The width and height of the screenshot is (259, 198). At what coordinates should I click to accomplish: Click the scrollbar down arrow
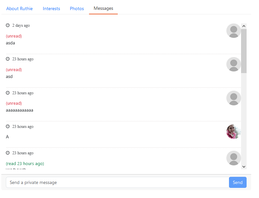point(244,167)
